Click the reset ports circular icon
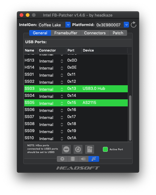 [x=78, y=149]
